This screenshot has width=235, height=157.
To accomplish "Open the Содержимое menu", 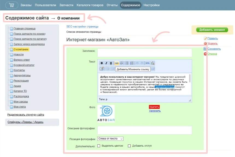I will pyautogui.click(x=131, y=5).
